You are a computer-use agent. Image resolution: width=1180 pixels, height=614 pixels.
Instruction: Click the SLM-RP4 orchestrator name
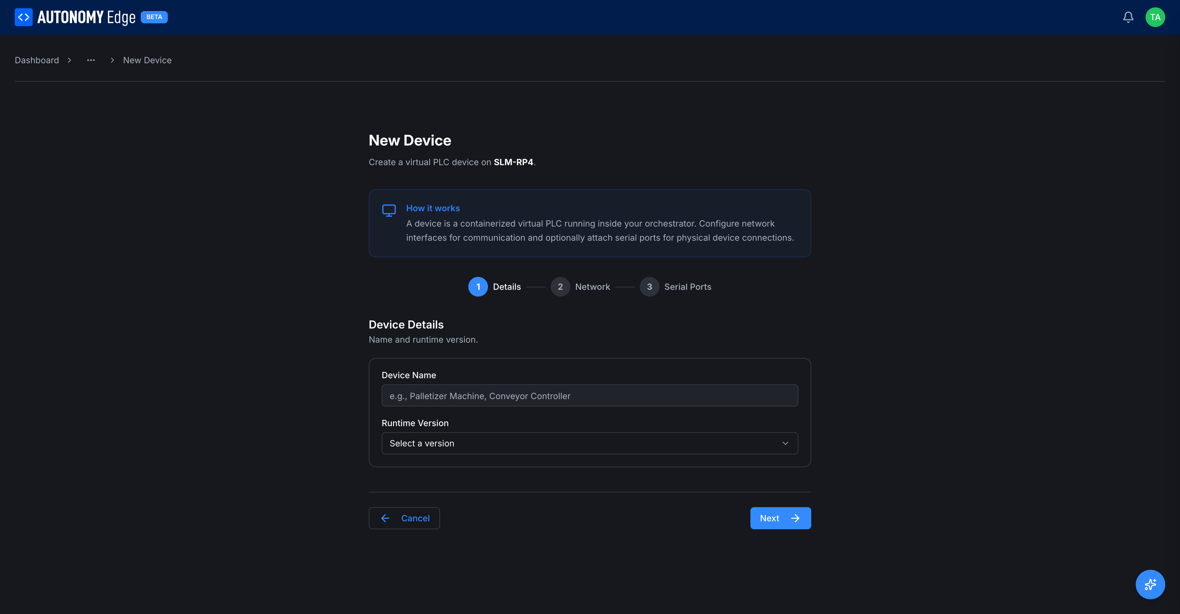[513, 162]
